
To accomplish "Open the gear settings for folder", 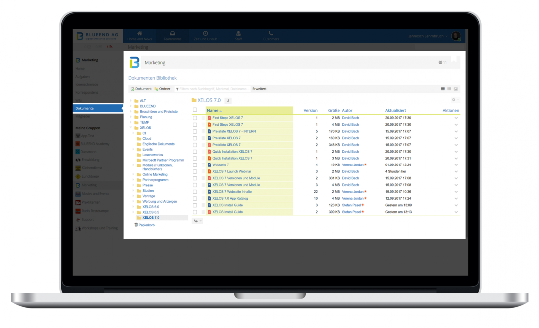I will coord(455,100).
